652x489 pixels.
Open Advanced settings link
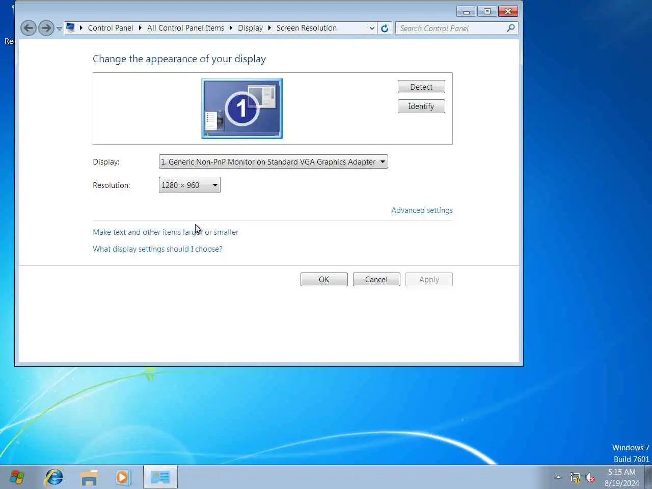tap(422, 210)
